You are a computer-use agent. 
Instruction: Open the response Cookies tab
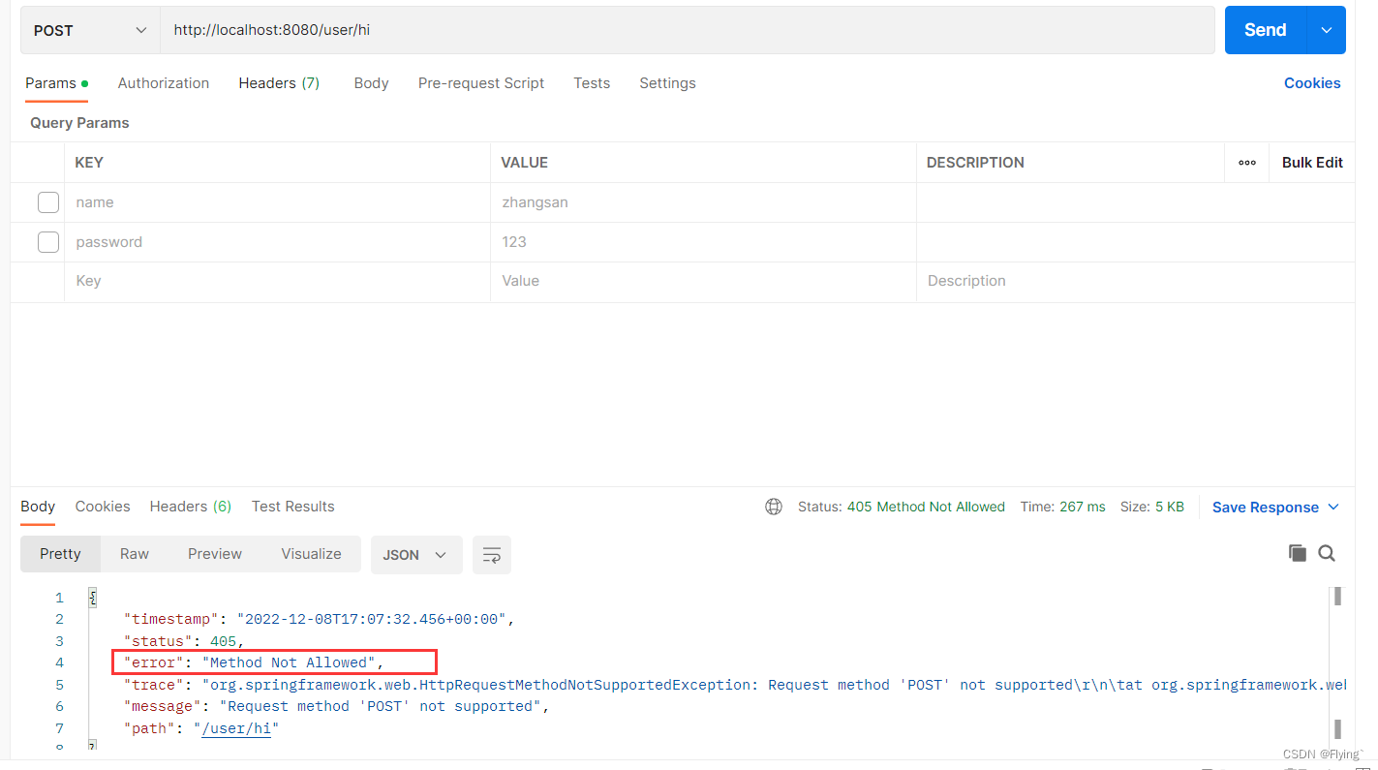click(x=103, y=507)
